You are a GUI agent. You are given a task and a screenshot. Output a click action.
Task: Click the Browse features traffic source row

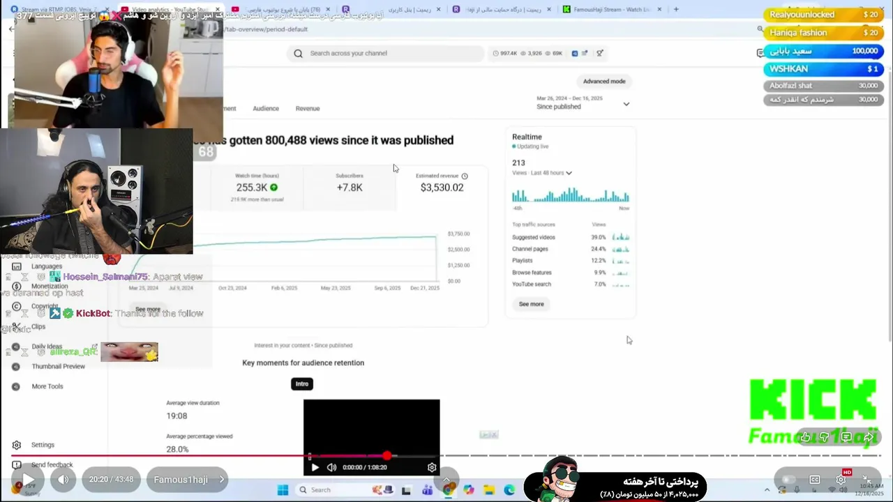(x=571, y=273)
